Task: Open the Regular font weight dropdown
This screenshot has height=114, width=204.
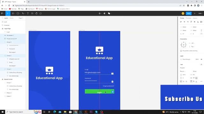Action: [x=183, y=71]
